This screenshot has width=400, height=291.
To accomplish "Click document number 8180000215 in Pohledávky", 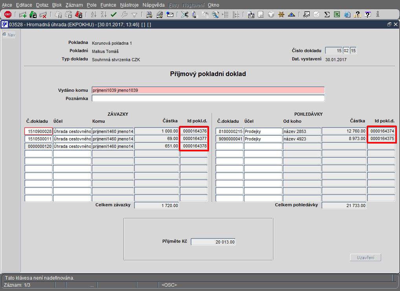I will click(229, 131).
